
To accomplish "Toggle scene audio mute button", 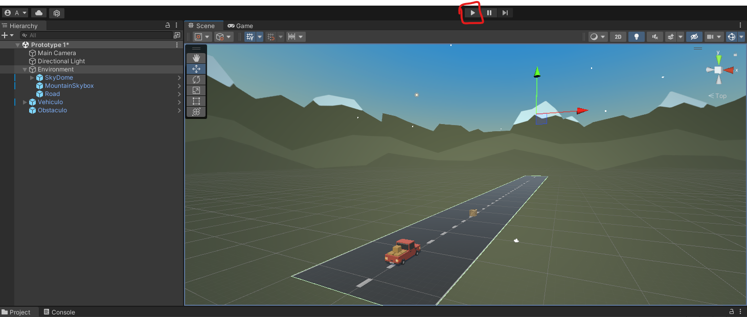I will [x=654, y=37].
